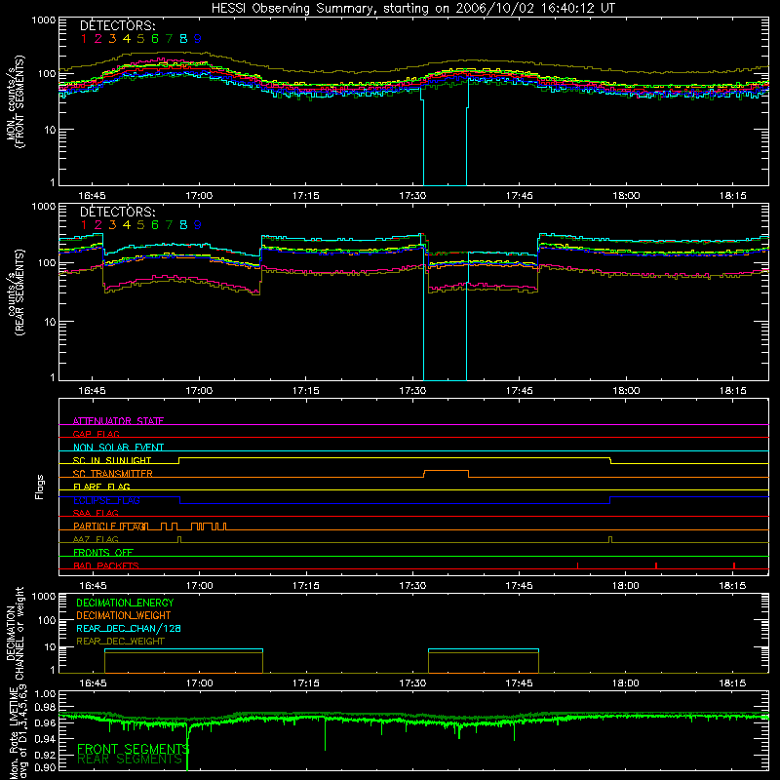This screenshot has height=780, width=780.
Task: Click the HESSI Observing Summary title
Action: [412, 8]
